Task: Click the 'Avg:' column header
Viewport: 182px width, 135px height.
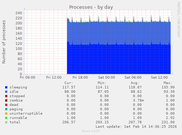Action: pyautogui.click(x=135, y=83)
